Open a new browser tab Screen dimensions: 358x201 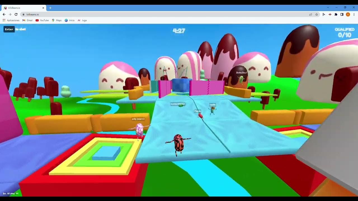(x=50, y=8)
